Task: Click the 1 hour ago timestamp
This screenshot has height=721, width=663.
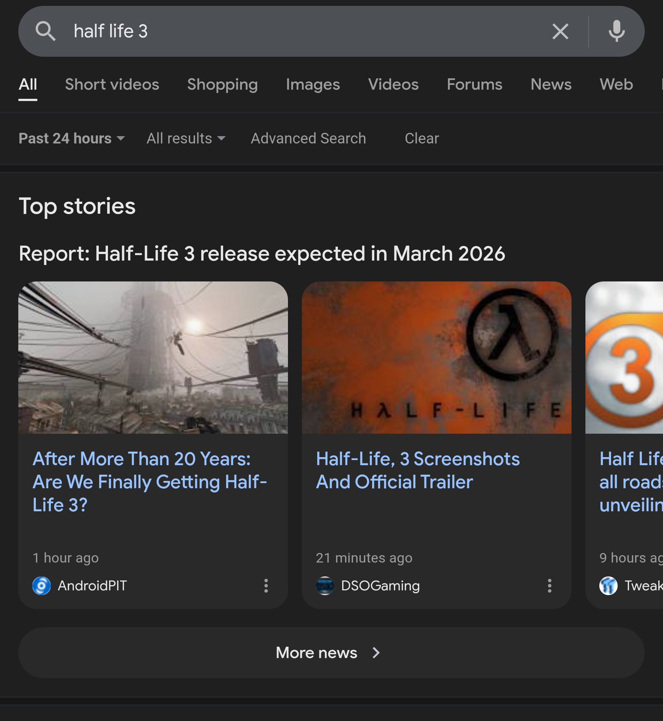Action: pos(65,558)
